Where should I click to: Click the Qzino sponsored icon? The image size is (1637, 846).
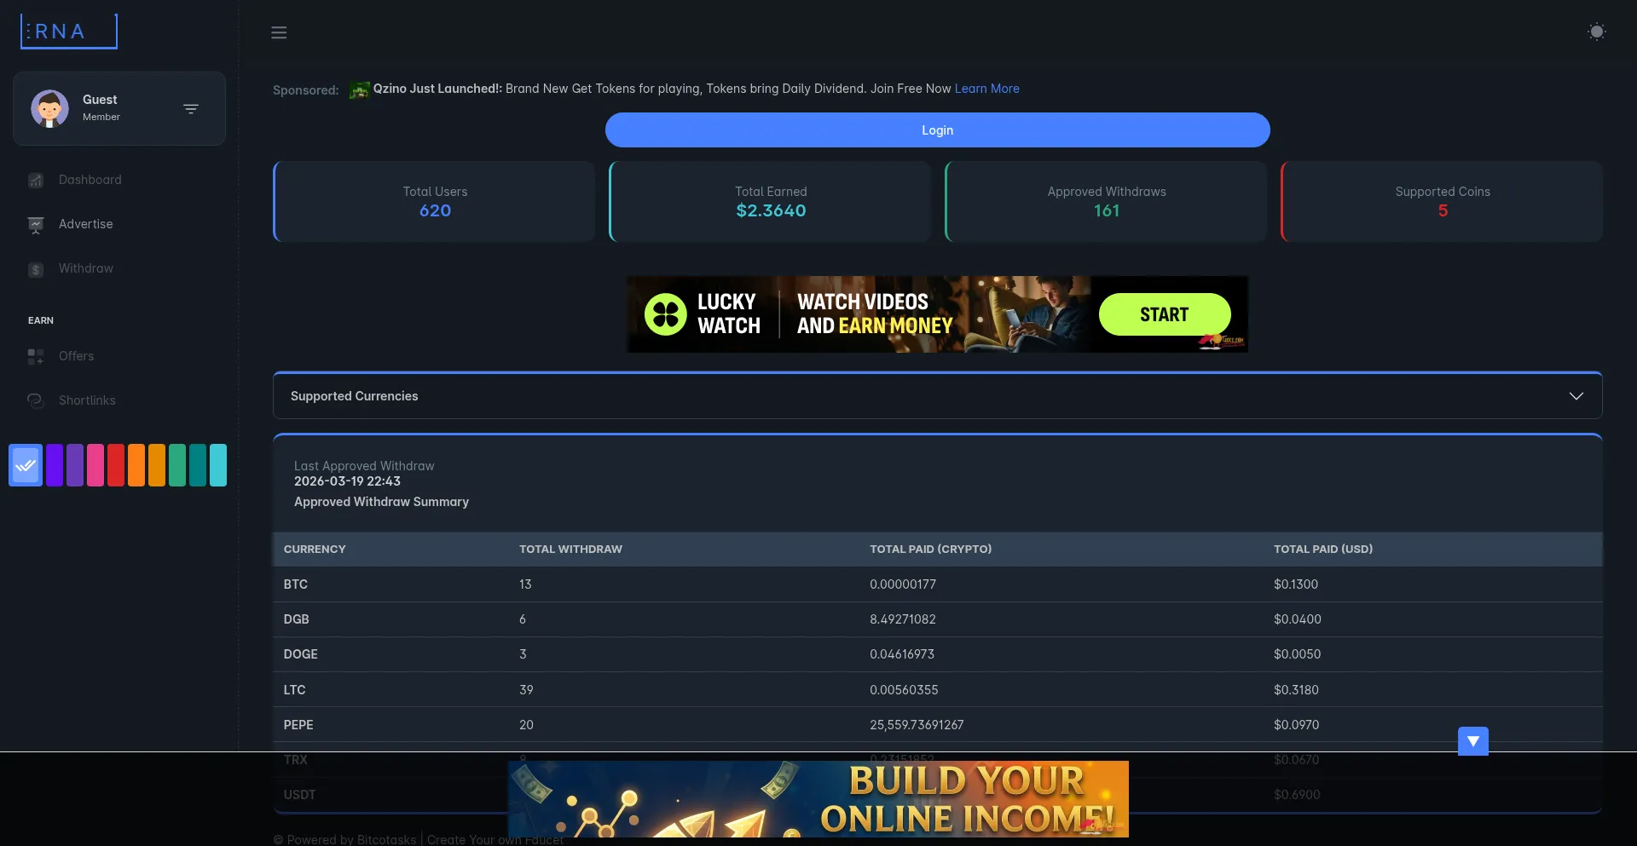click(x=359, y=89)
